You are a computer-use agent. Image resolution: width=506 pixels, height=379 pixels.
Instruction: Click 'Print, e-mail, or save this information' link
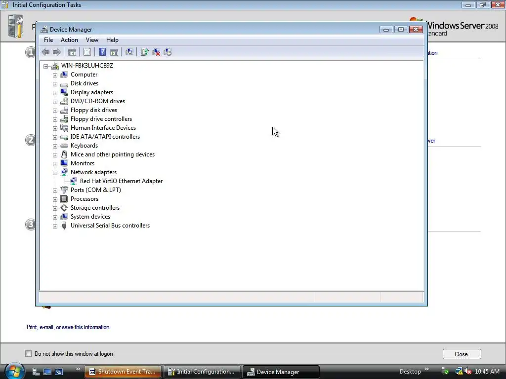point(68,327)
